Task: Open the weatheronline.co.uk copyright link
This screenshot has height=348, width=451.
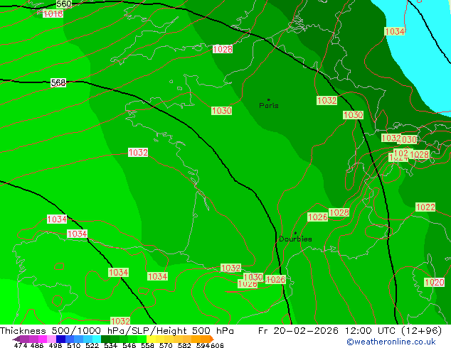Action: click(391, 342)
